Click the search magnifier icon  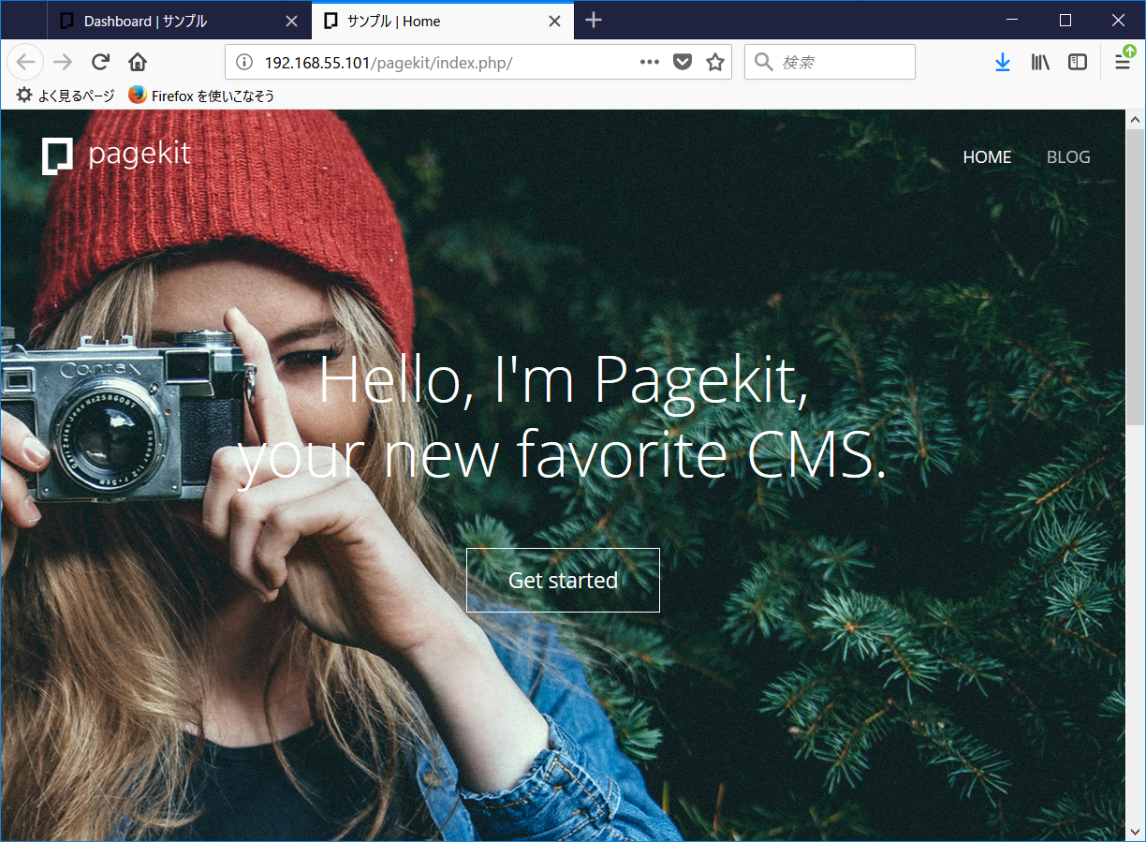pos(764,62)
